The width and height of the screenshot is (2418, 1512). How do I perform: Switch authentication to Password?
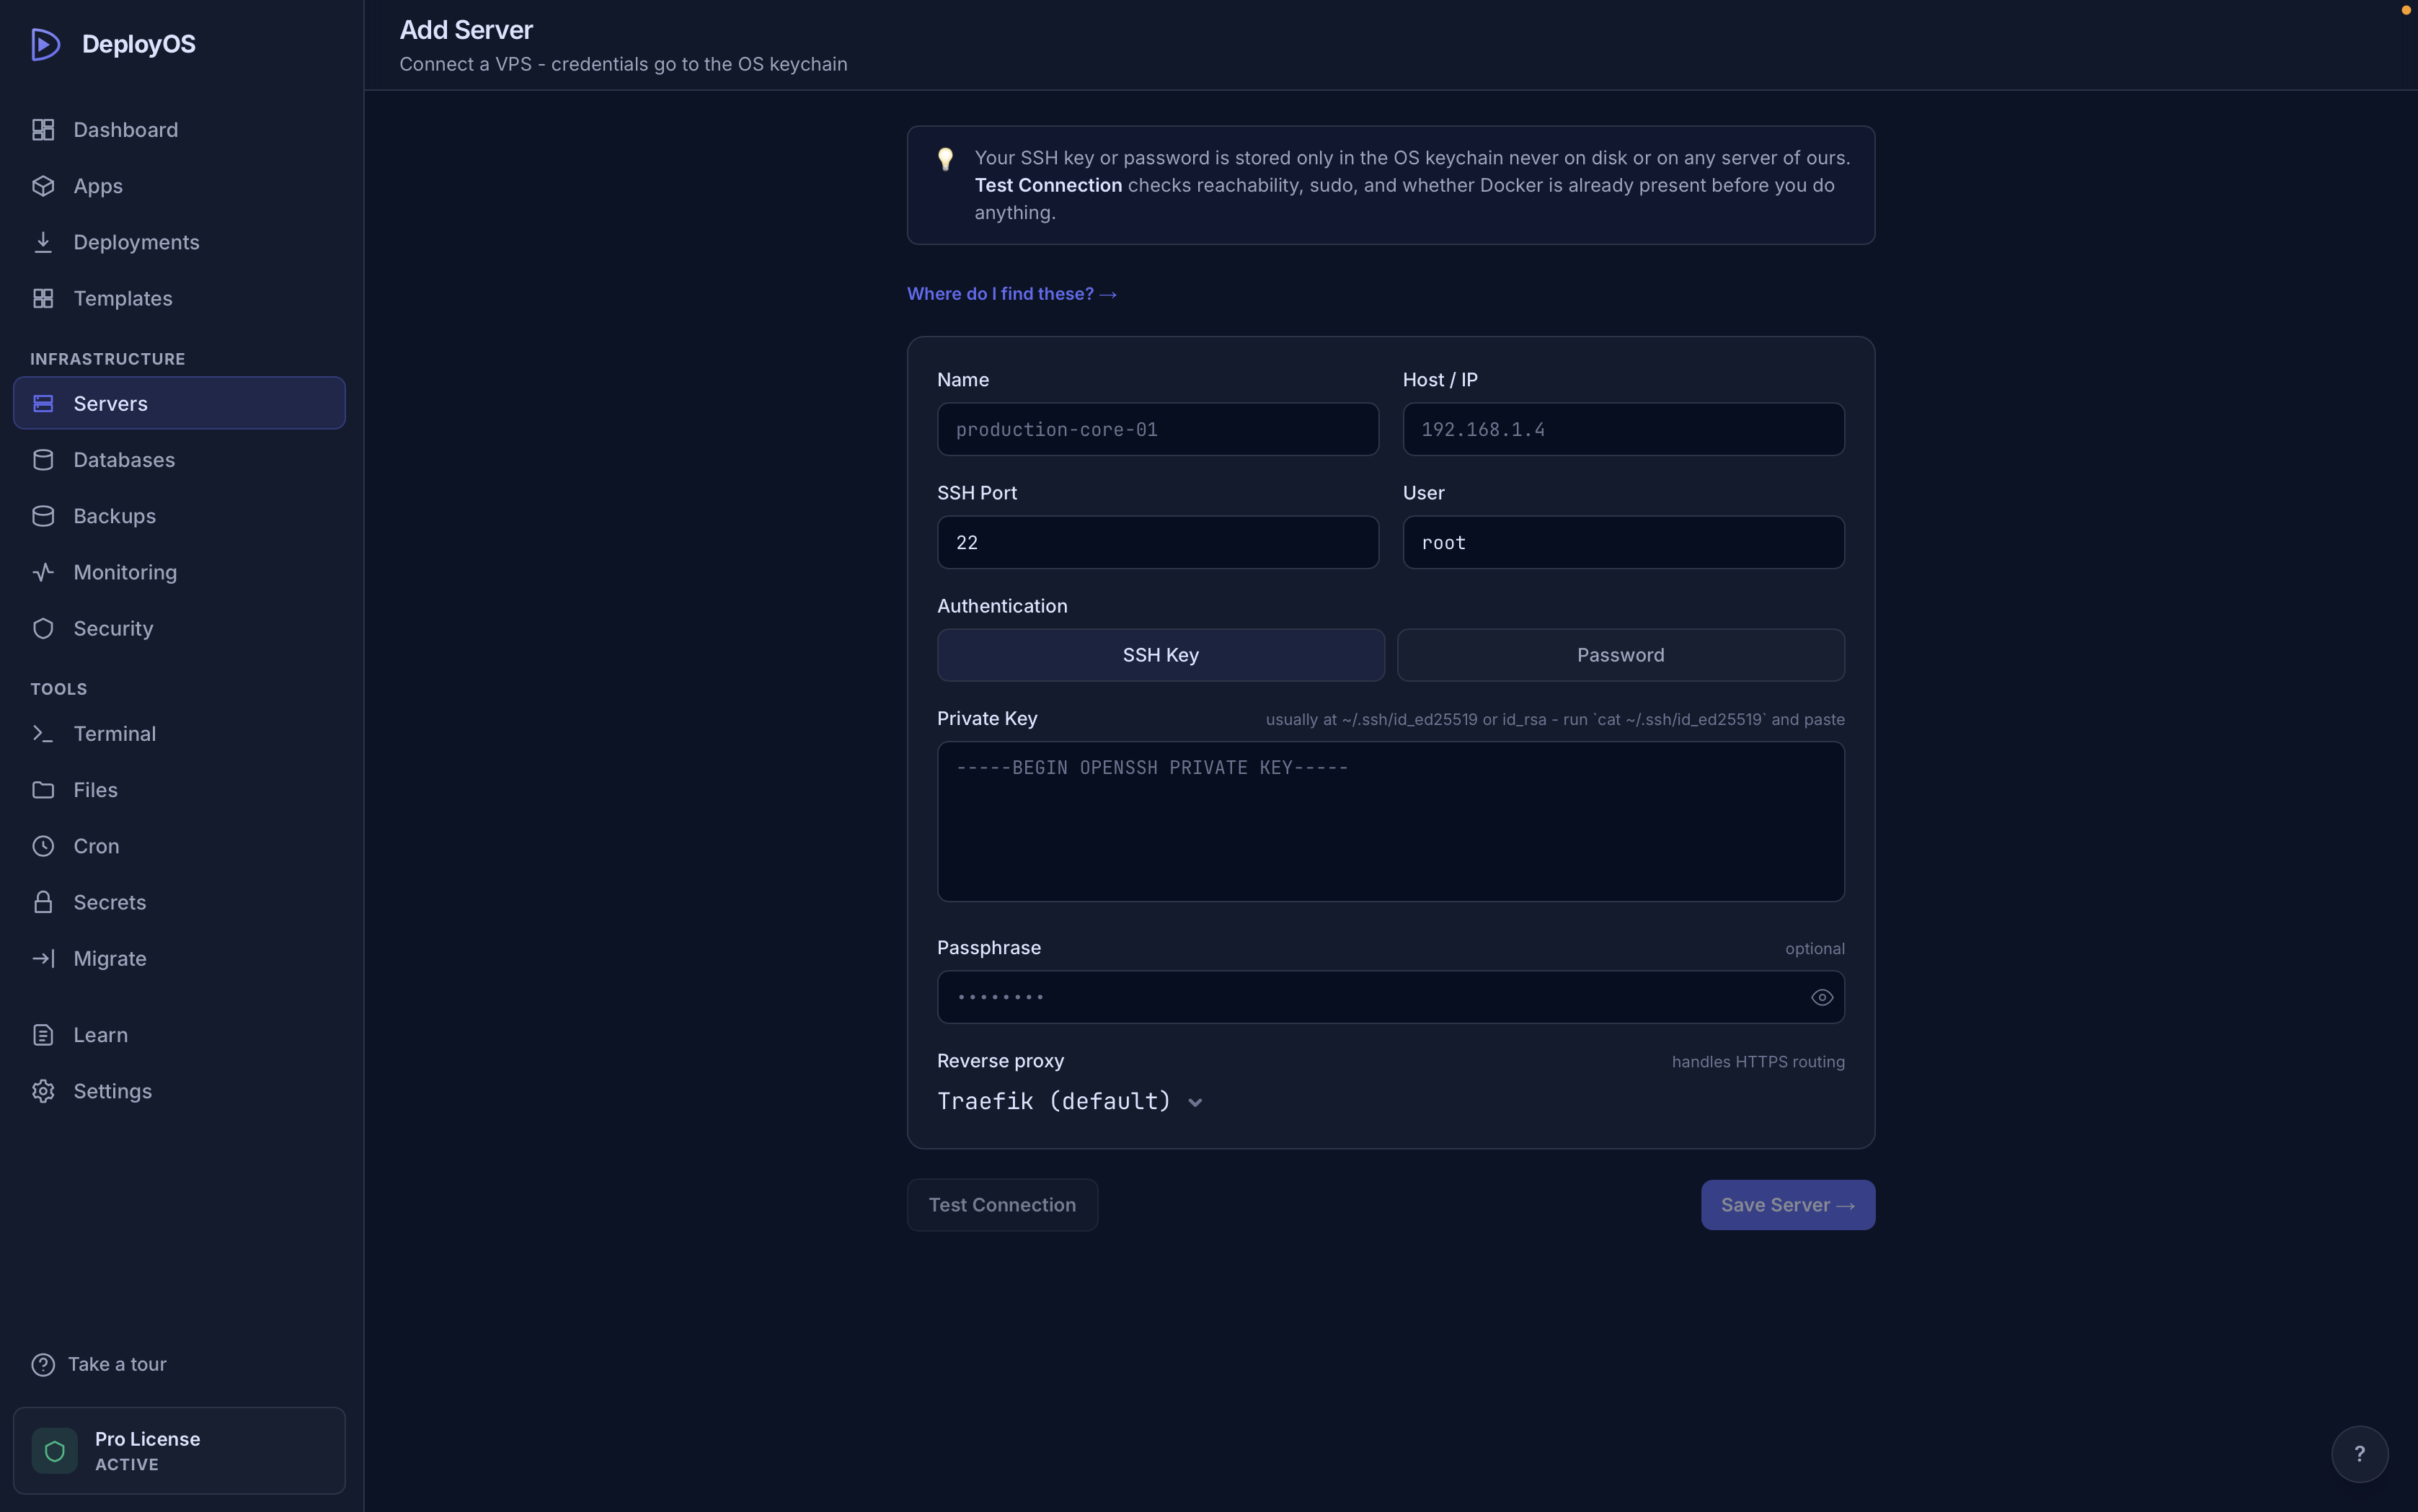coord(1621,655)
